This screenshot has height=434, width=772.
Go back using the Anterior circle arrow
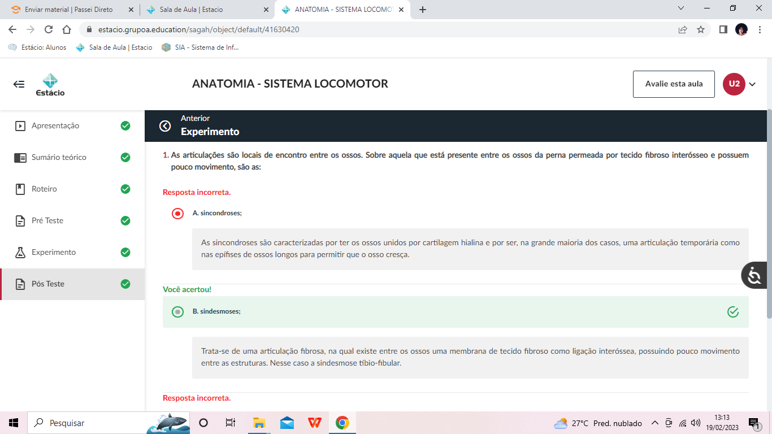[165, 126]
